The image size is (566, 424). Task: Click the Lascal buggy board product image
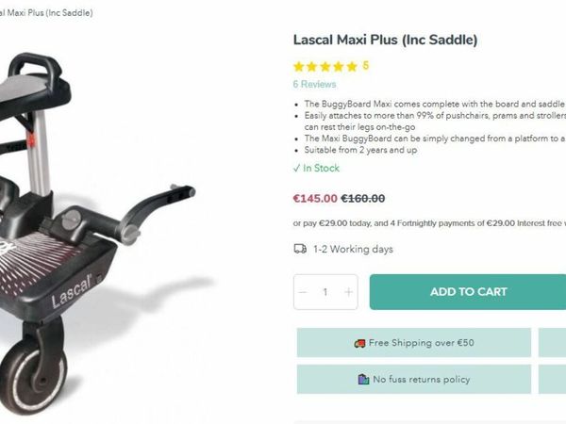(x=104, y=217)
